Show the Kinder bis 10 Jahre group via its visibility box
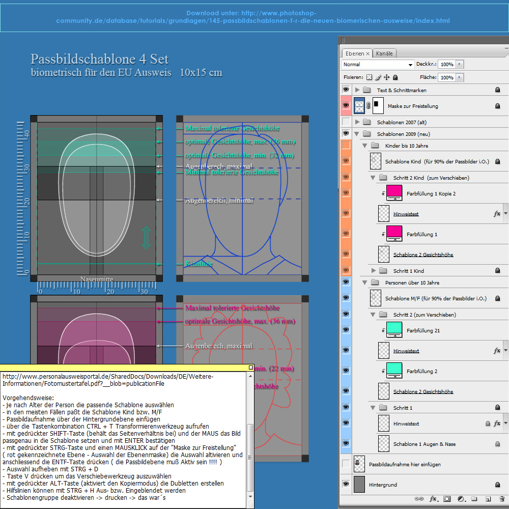 pyautogui.click(x=346, y=145)
